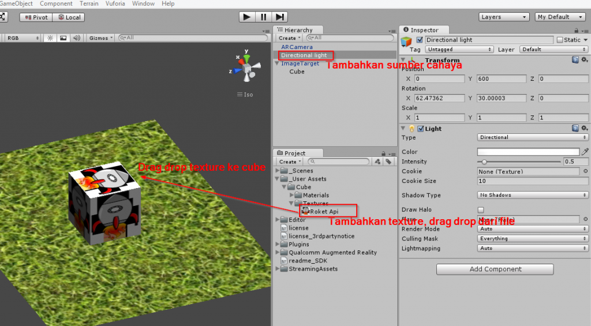
Task: Toggle scene audio speaker icon
Action: coord(76,38)
